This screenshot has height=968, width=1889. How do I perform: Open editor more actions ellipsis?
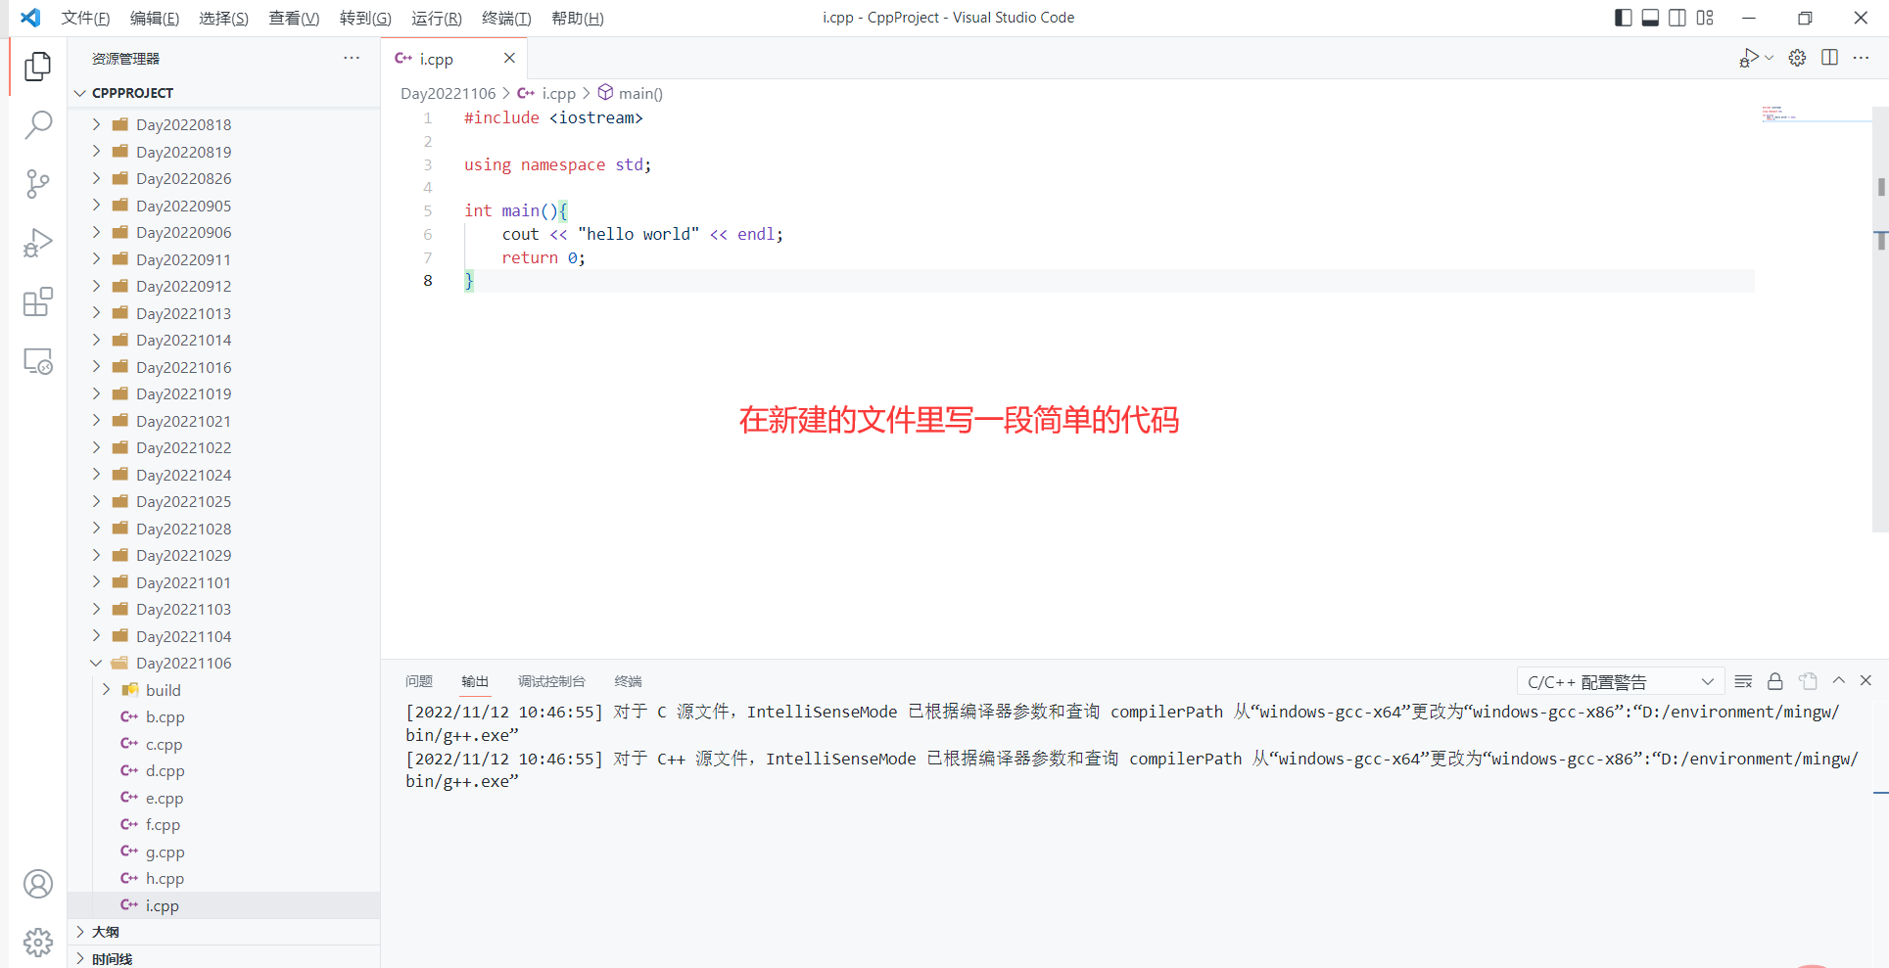point(1861,58)
